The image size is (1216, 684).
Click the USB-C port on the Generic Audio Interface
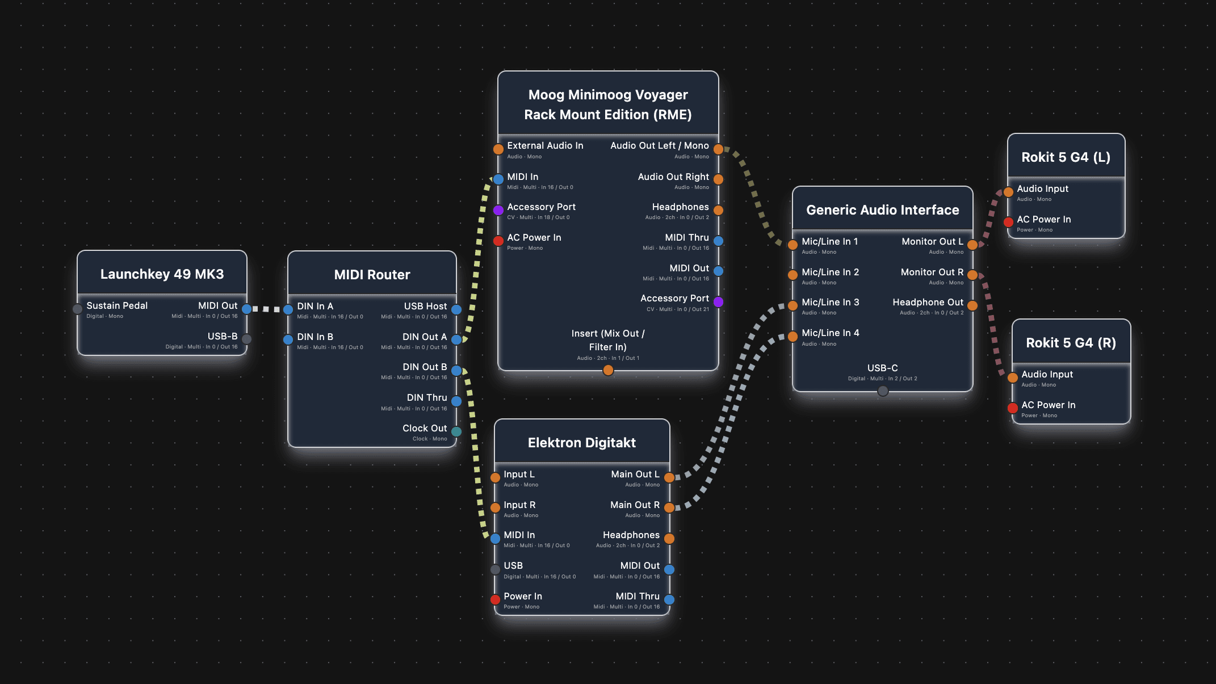click(x=883, y=390)
